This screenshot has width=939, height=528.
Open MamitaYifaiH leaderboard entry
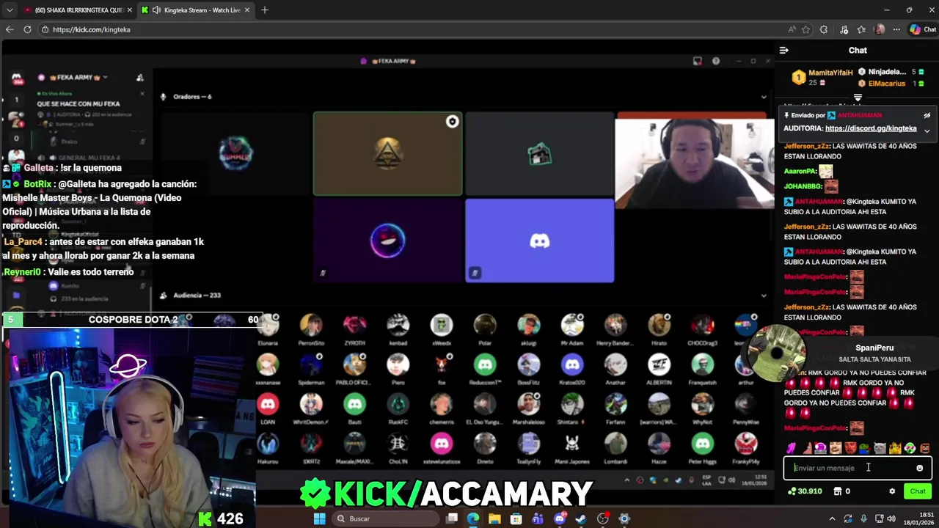(x=822, y=78)
